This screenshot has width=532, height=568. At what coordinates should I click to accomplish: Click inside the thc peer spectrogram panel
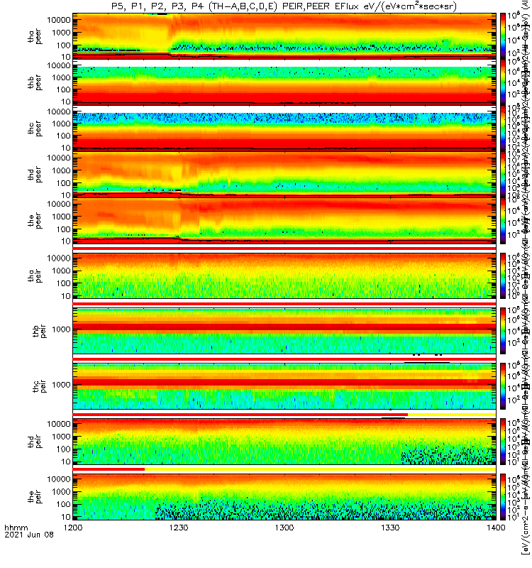(284, 128)
